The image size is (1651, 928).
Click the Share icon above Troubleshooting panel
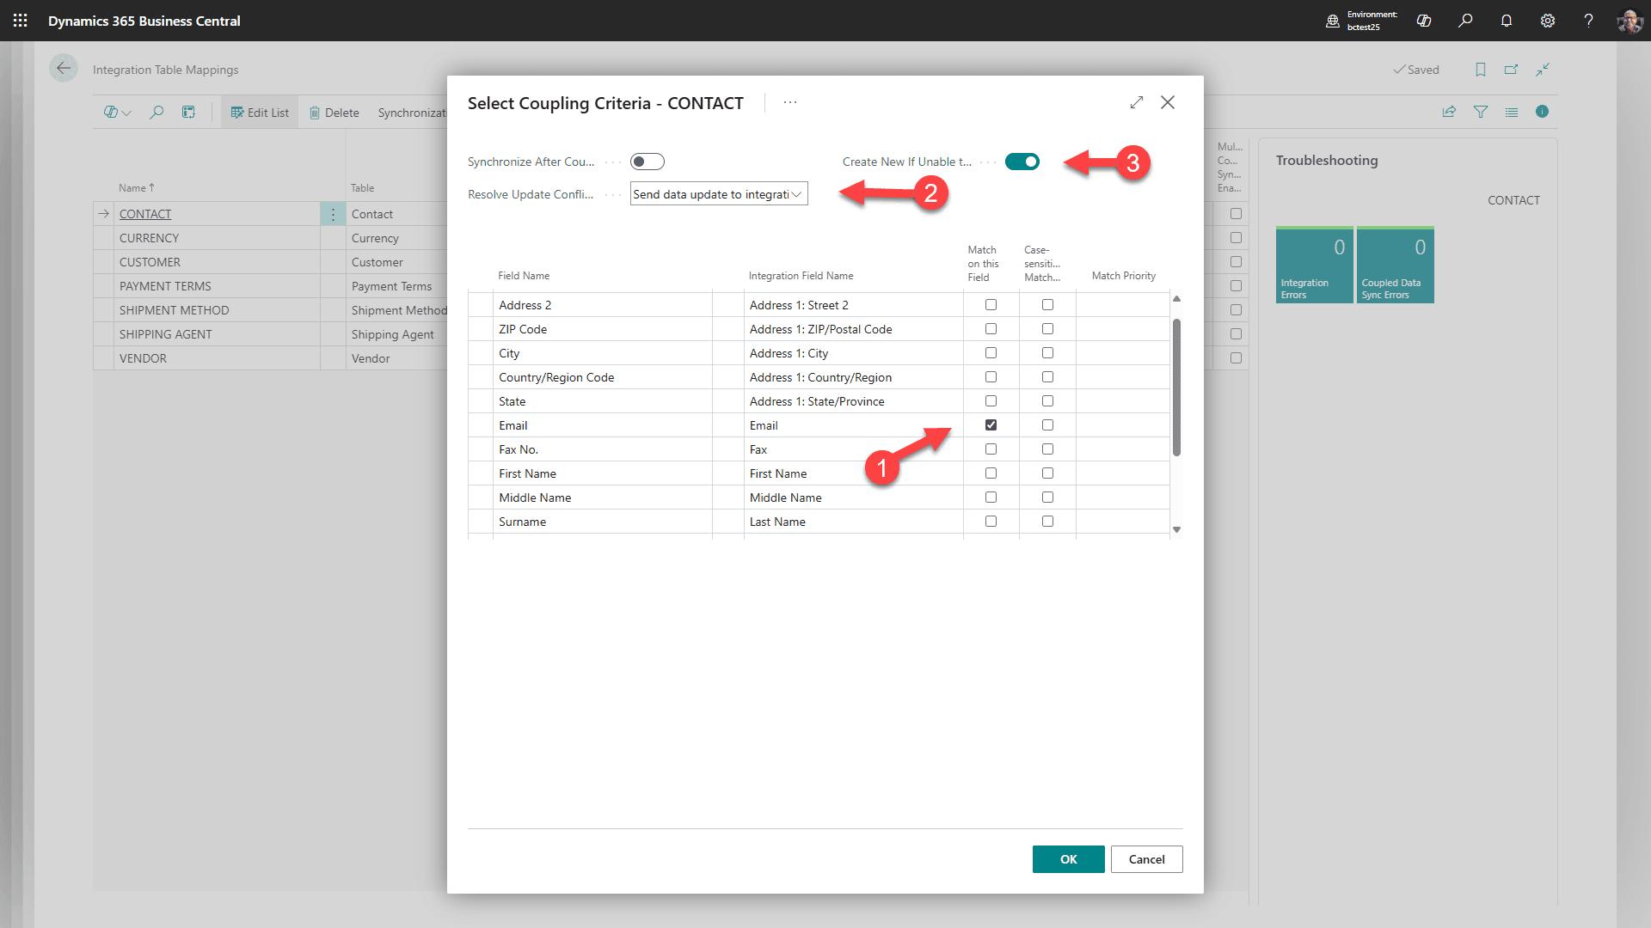point(1449,112)
